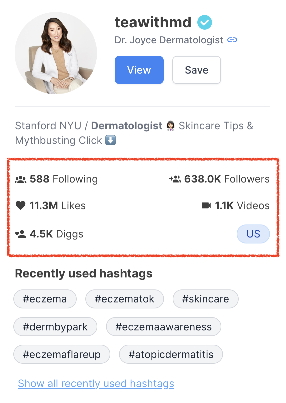Open Show all recently used hashtags
286x403 pixels.
click(96, 383)
